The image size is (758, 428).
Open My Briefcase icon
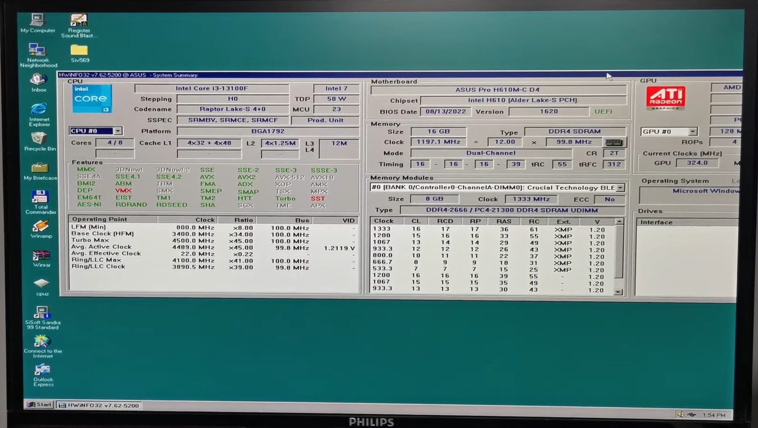coord(40,171)
